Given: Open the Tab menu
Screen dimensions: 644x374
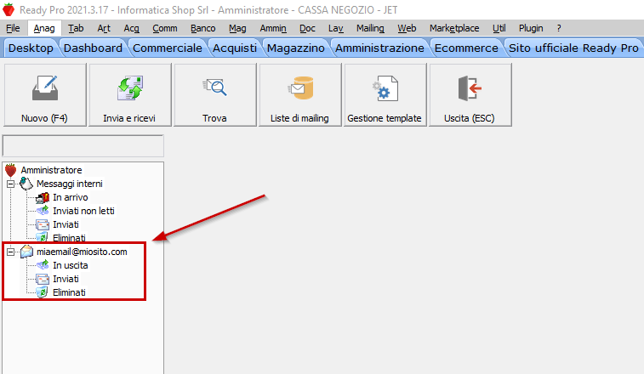Looking at the screenshot, I should tap(76, 28).
